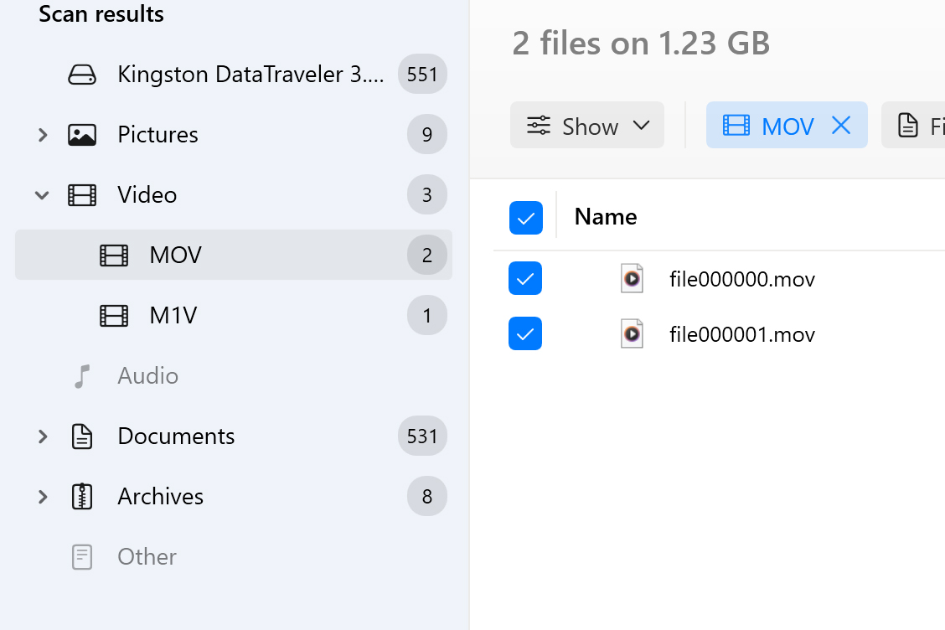Uncheck the file000000.mov checkbox
945x630 pixels.
[x=525, y=278]
